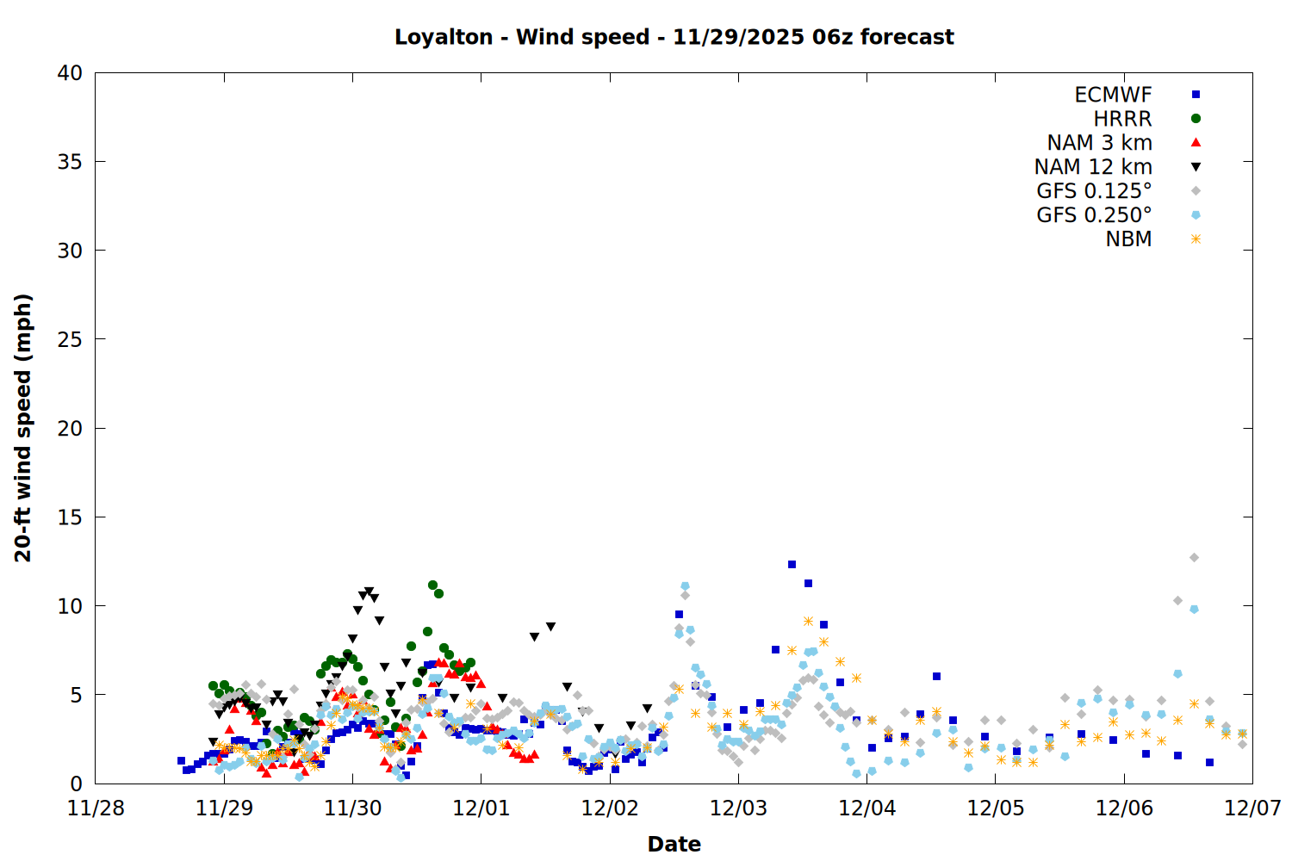The width and height of the screenshot is (1292, 861).
Task: Click the orange asterisk NBM legend marker
Action: click(1196, 239)
